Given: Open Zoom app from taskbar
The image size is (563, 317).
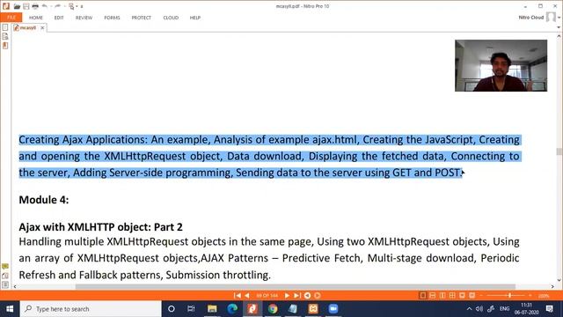Looking at the screenshot, I should pos(333,309).
